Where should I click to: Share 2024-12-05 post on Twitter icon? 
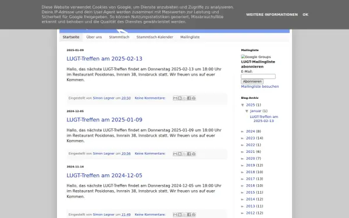click(x=184, y=215)
